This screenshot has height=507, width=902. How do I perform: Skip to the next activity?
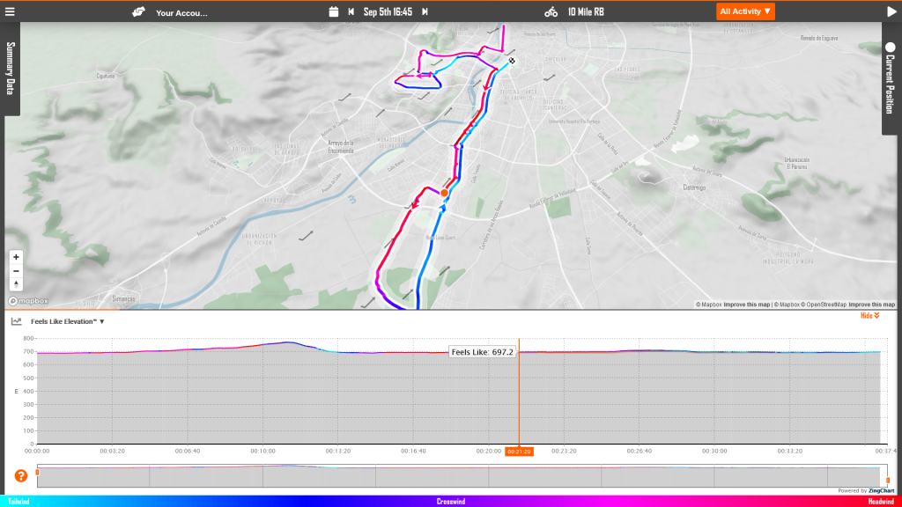425,12
